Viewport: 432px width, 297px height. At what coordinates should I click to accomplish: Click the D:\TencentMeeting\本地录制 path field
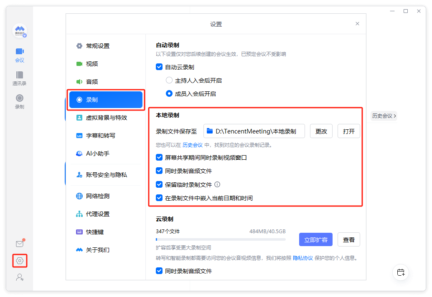(254, 131)
